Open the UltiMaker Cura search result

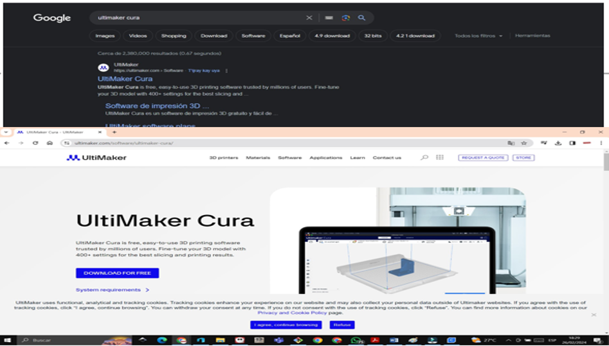tap(125, 79)
